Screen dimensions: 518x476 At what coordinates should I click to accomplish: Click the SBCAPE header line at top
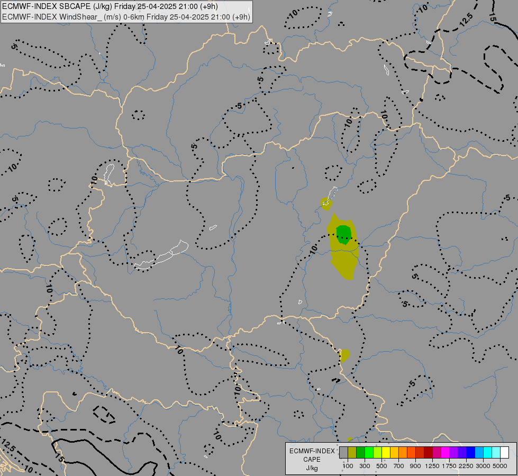(110, 6)
